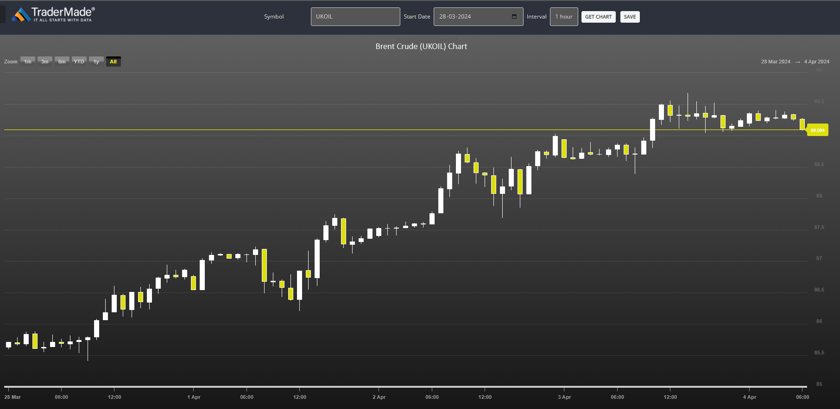This screenshot has width=840, height=409.
Task: Click the yellow current price label
Action: tap(817, 130)
